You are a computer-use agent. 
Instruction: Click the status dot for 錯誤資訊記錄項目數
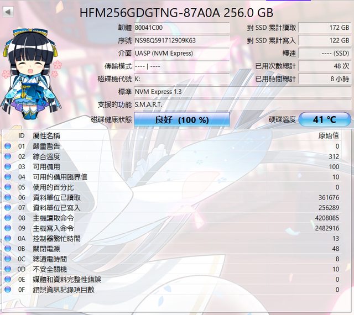(8, 290)
